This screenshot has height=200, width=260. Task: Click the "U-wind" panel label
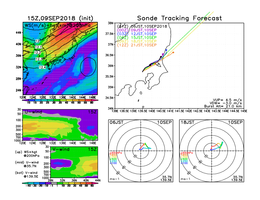click(x=33, y=112)
